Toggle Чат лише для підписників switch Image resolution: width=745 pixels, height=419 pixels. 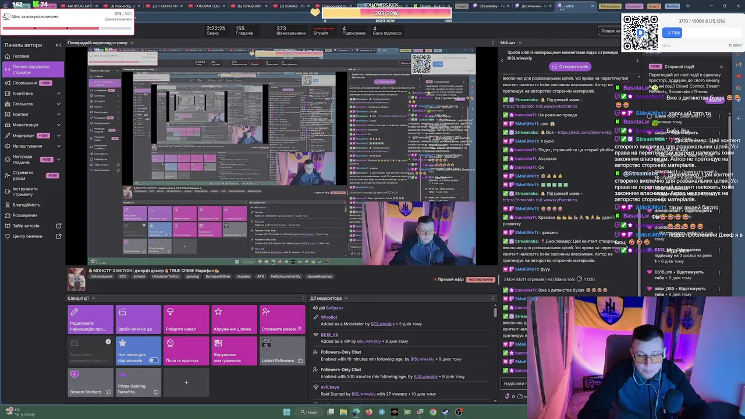153,360
